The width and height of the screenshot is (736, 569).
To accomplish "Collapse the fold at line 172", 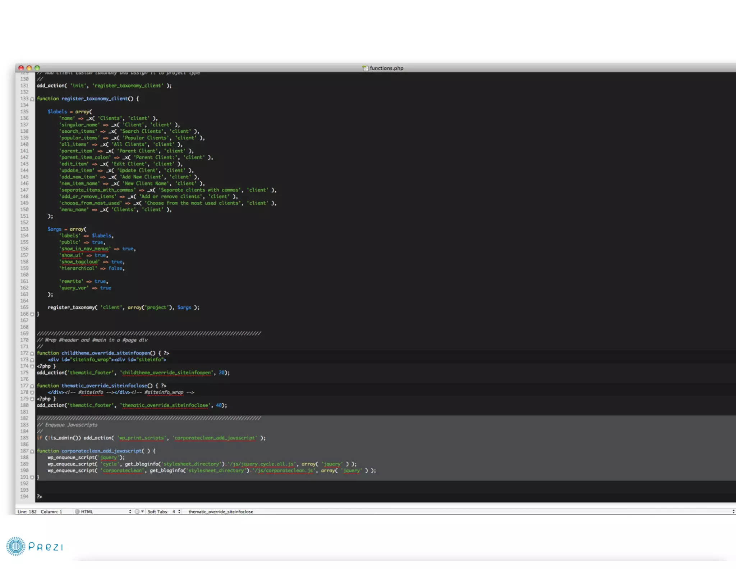I will (x=32, y=354).
